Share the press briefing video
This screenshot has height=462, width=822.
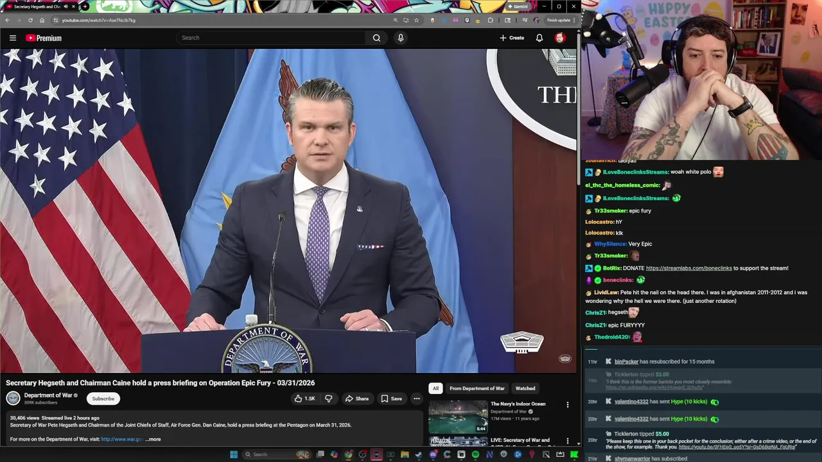click(x=356, y=398)
